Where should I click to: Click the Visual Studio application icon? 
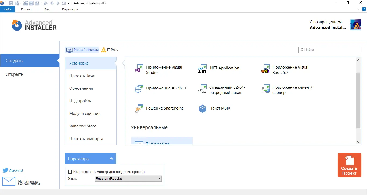click(x=139, y=69)
